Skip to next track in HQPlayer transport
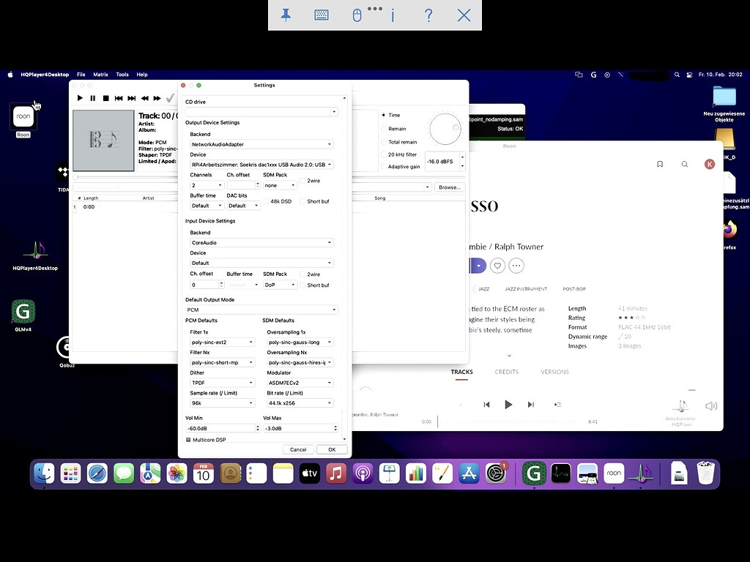The image size is (750, 562). coord(132,97)
